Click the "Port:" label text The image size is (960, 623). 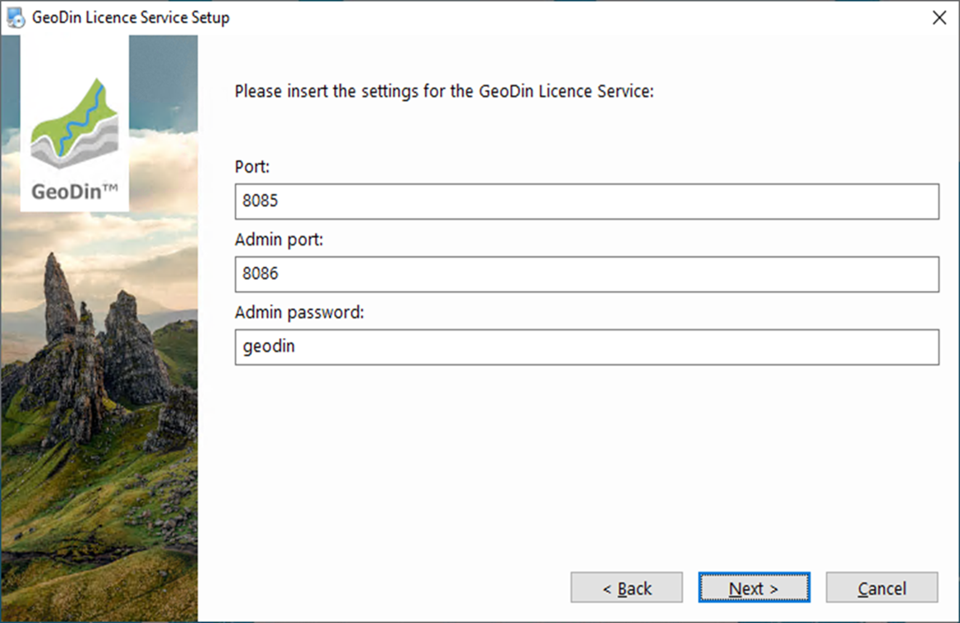pyautogui.click(x=252, y=167)
